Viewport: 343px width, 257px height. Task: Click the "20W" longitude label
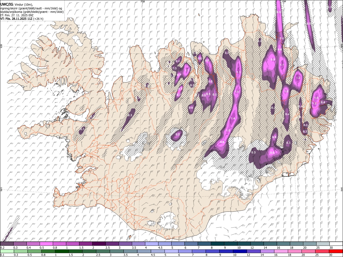pyautogui.click(x=142, y=1)
